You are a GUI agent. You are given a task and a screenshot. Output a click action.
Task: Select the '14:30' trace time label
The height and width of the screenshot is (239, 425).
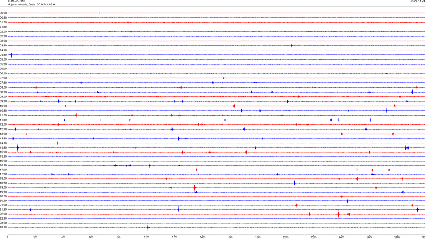point(3,148)
